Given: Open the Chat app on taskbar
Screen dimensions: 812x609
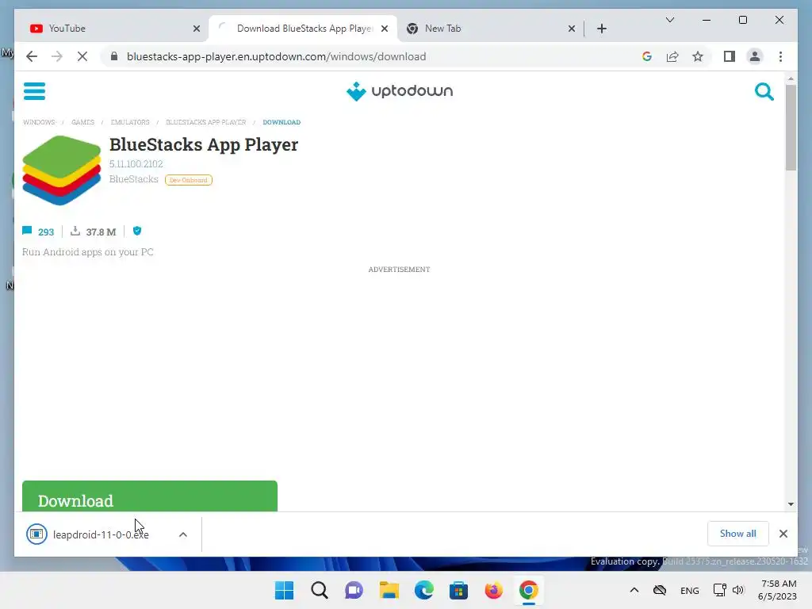Looking at the screenshot, I should coord(354,590).
